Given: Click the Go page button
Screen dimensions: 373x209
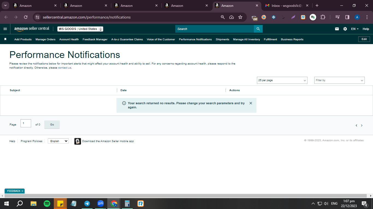Looking at the screenshot, I should click(x=52, y=125).
